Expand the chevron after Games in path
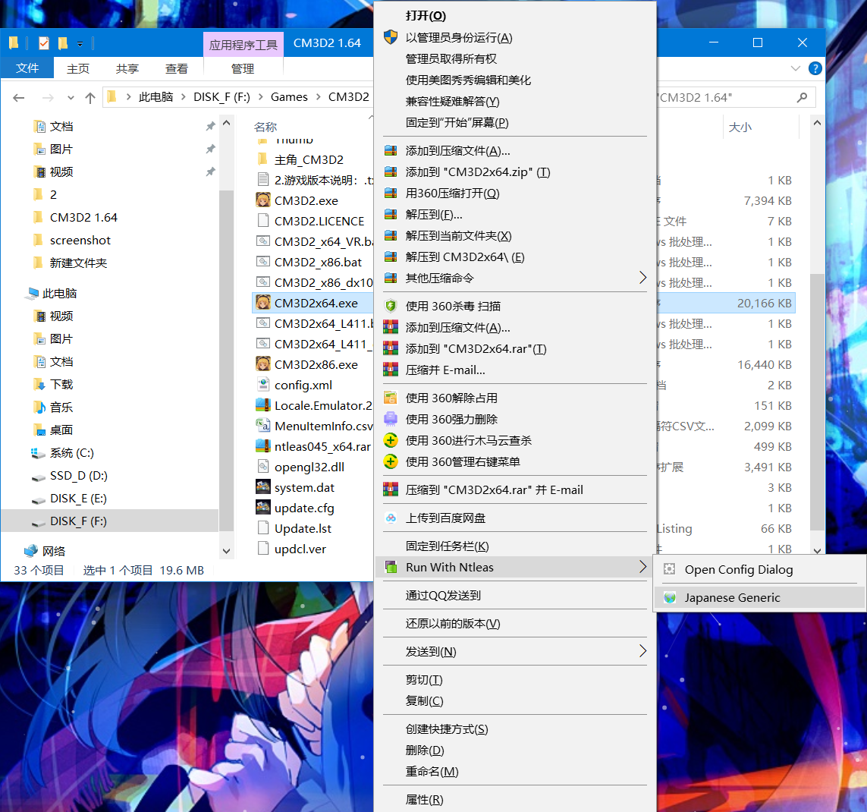The height and width of the screenshot is (812, 867). (318, 97)
